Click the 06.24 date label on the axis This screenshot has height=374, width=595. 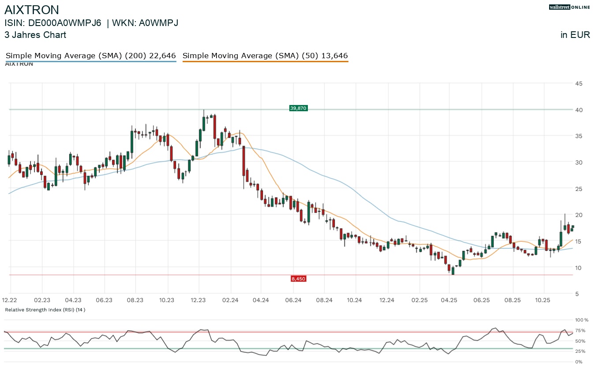(294, 300)
